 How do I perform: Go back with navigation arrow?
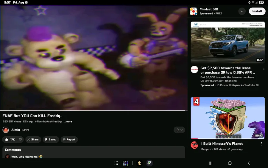[249, 163]
